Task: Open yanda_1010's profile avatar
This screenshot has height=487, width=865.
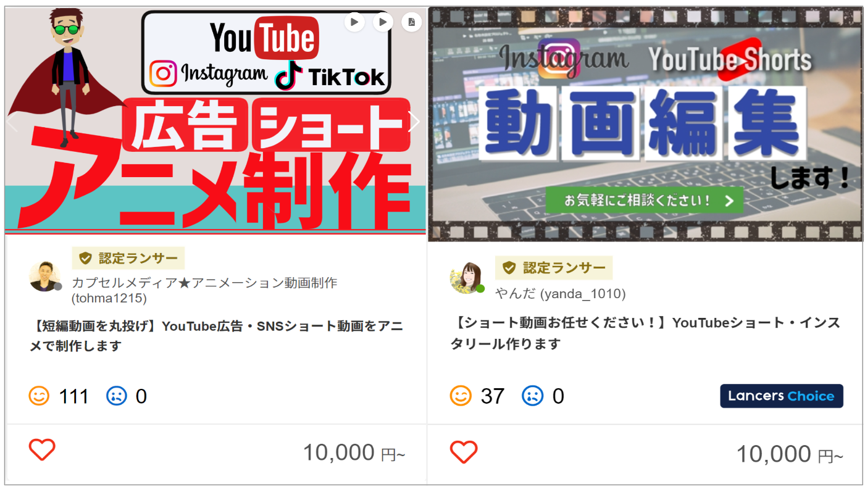Action: (466, 278)
